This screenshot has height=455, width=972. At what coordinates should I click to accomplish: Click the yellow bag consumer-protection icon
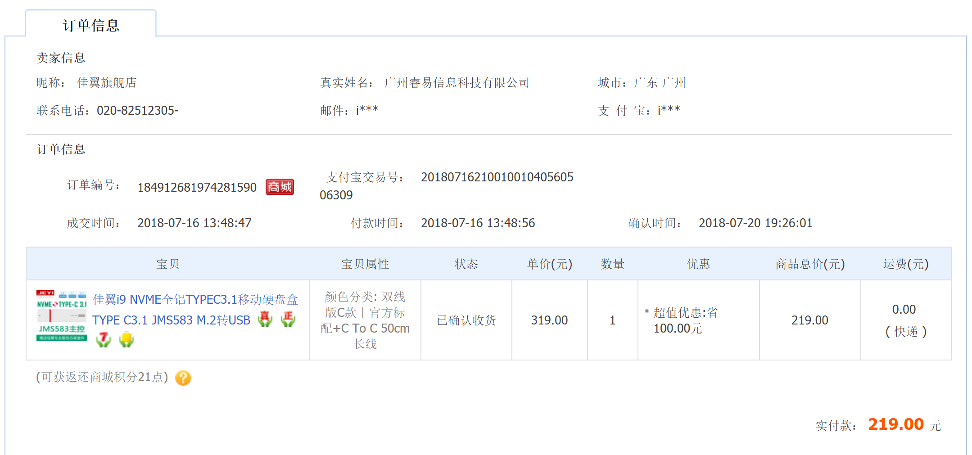(x=127, y=339)
